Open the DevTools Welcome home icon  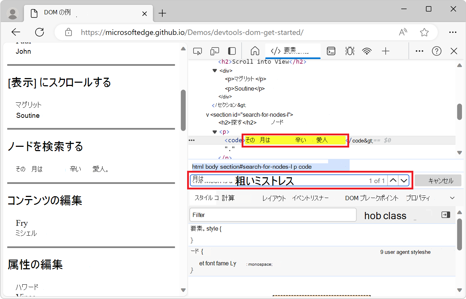(x=255, y=51)
